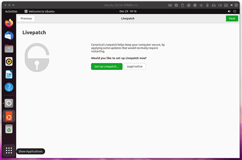Screen dimensions: 242x160
Task: Open the Trash in the dock
Action: click(9, 129)
